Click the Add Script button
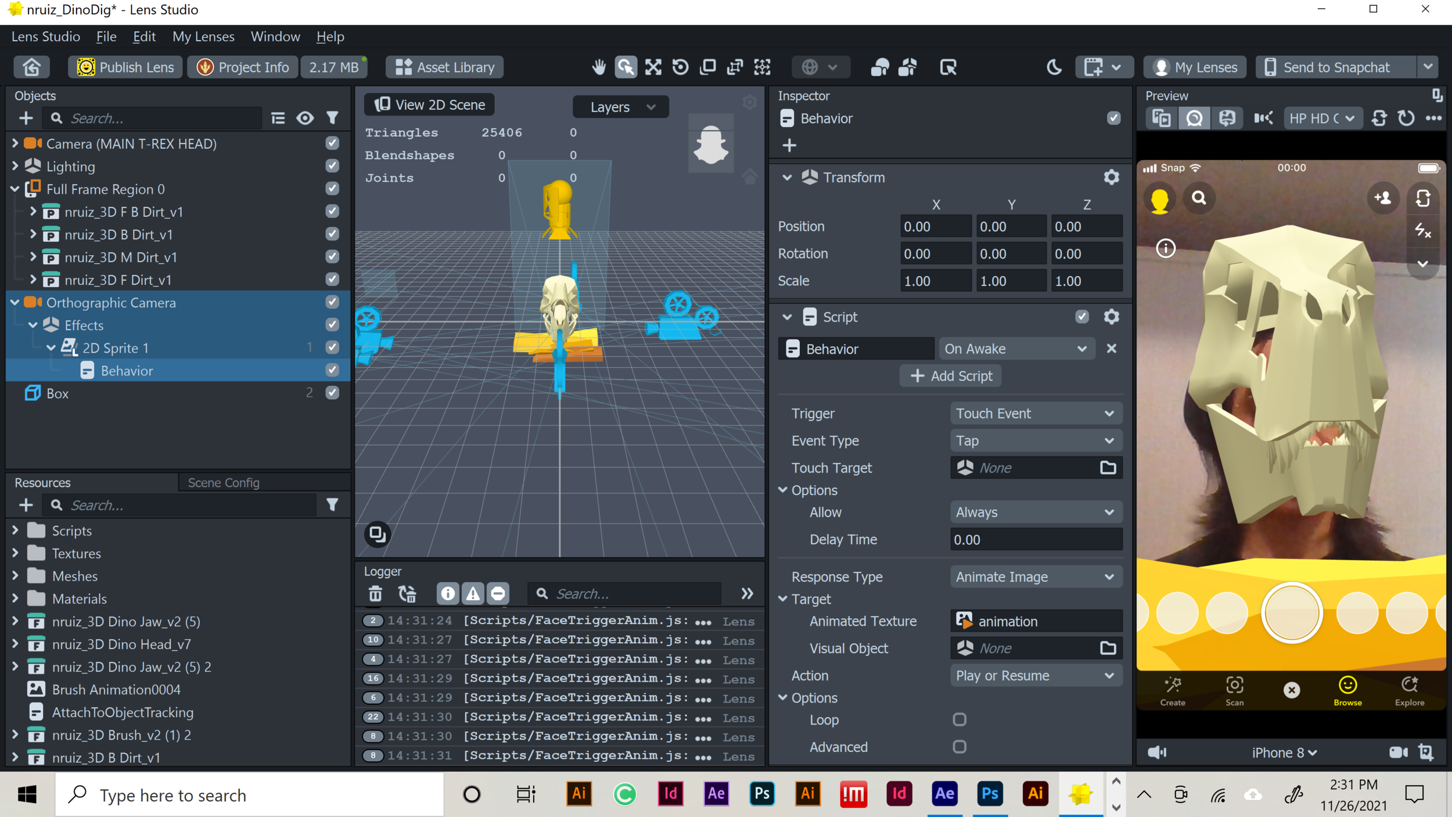1452x817 pixels. pos(950,376)
